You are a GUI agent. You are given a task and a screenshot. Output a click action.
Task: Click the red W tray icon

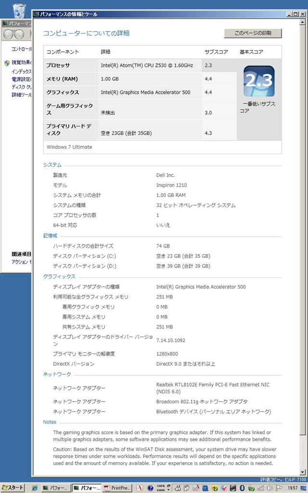click(x=224, y=488)
